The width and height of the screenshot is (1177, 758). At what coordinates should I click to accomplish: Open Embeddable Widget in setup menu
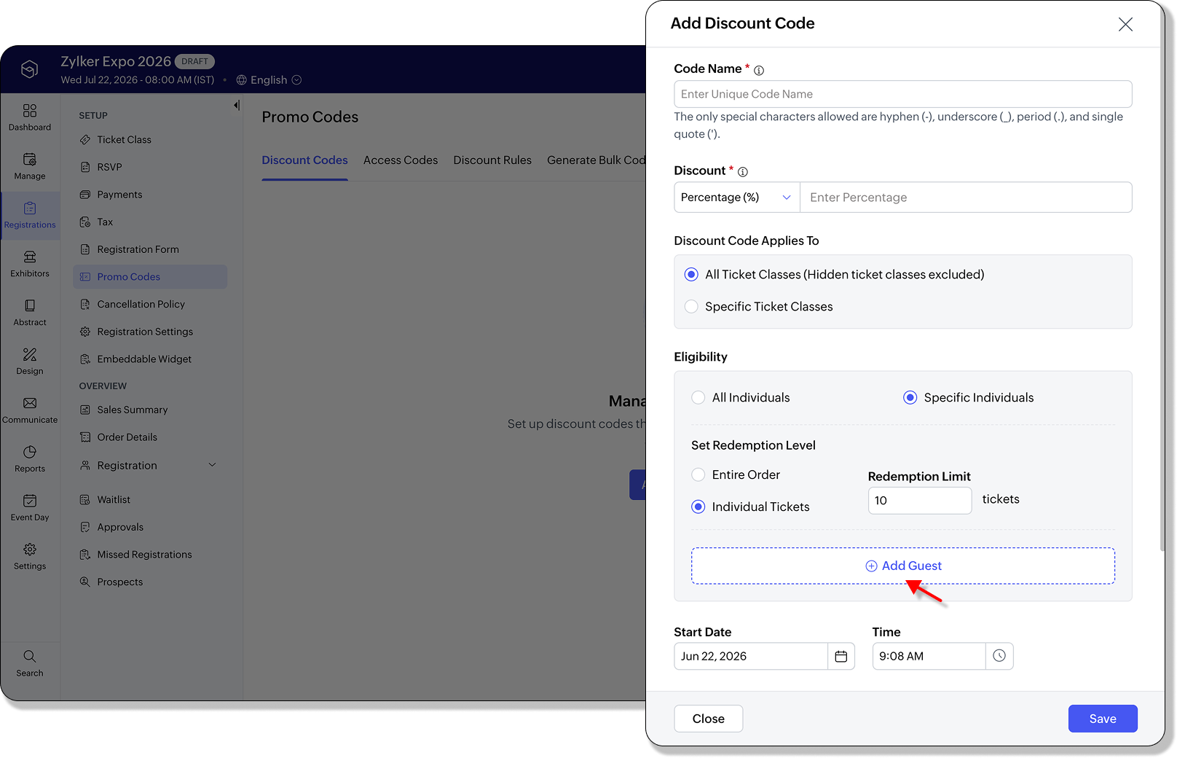(x=144, y=359)
